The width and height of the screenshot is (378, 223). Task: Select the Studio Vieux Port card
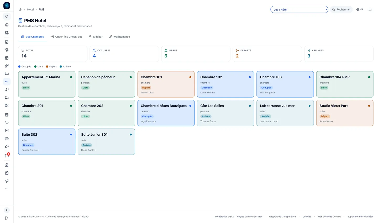point(345,113)
